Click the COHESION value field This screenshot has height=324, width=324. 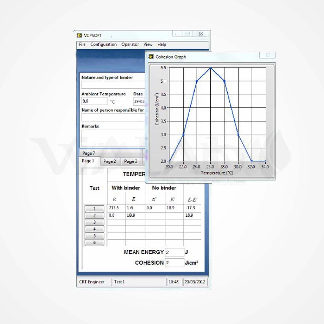click(174, 262)
